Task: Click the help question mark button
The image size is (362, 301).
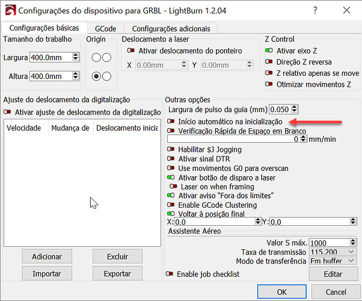Action: pyautogui.click(x=315, y=10)
